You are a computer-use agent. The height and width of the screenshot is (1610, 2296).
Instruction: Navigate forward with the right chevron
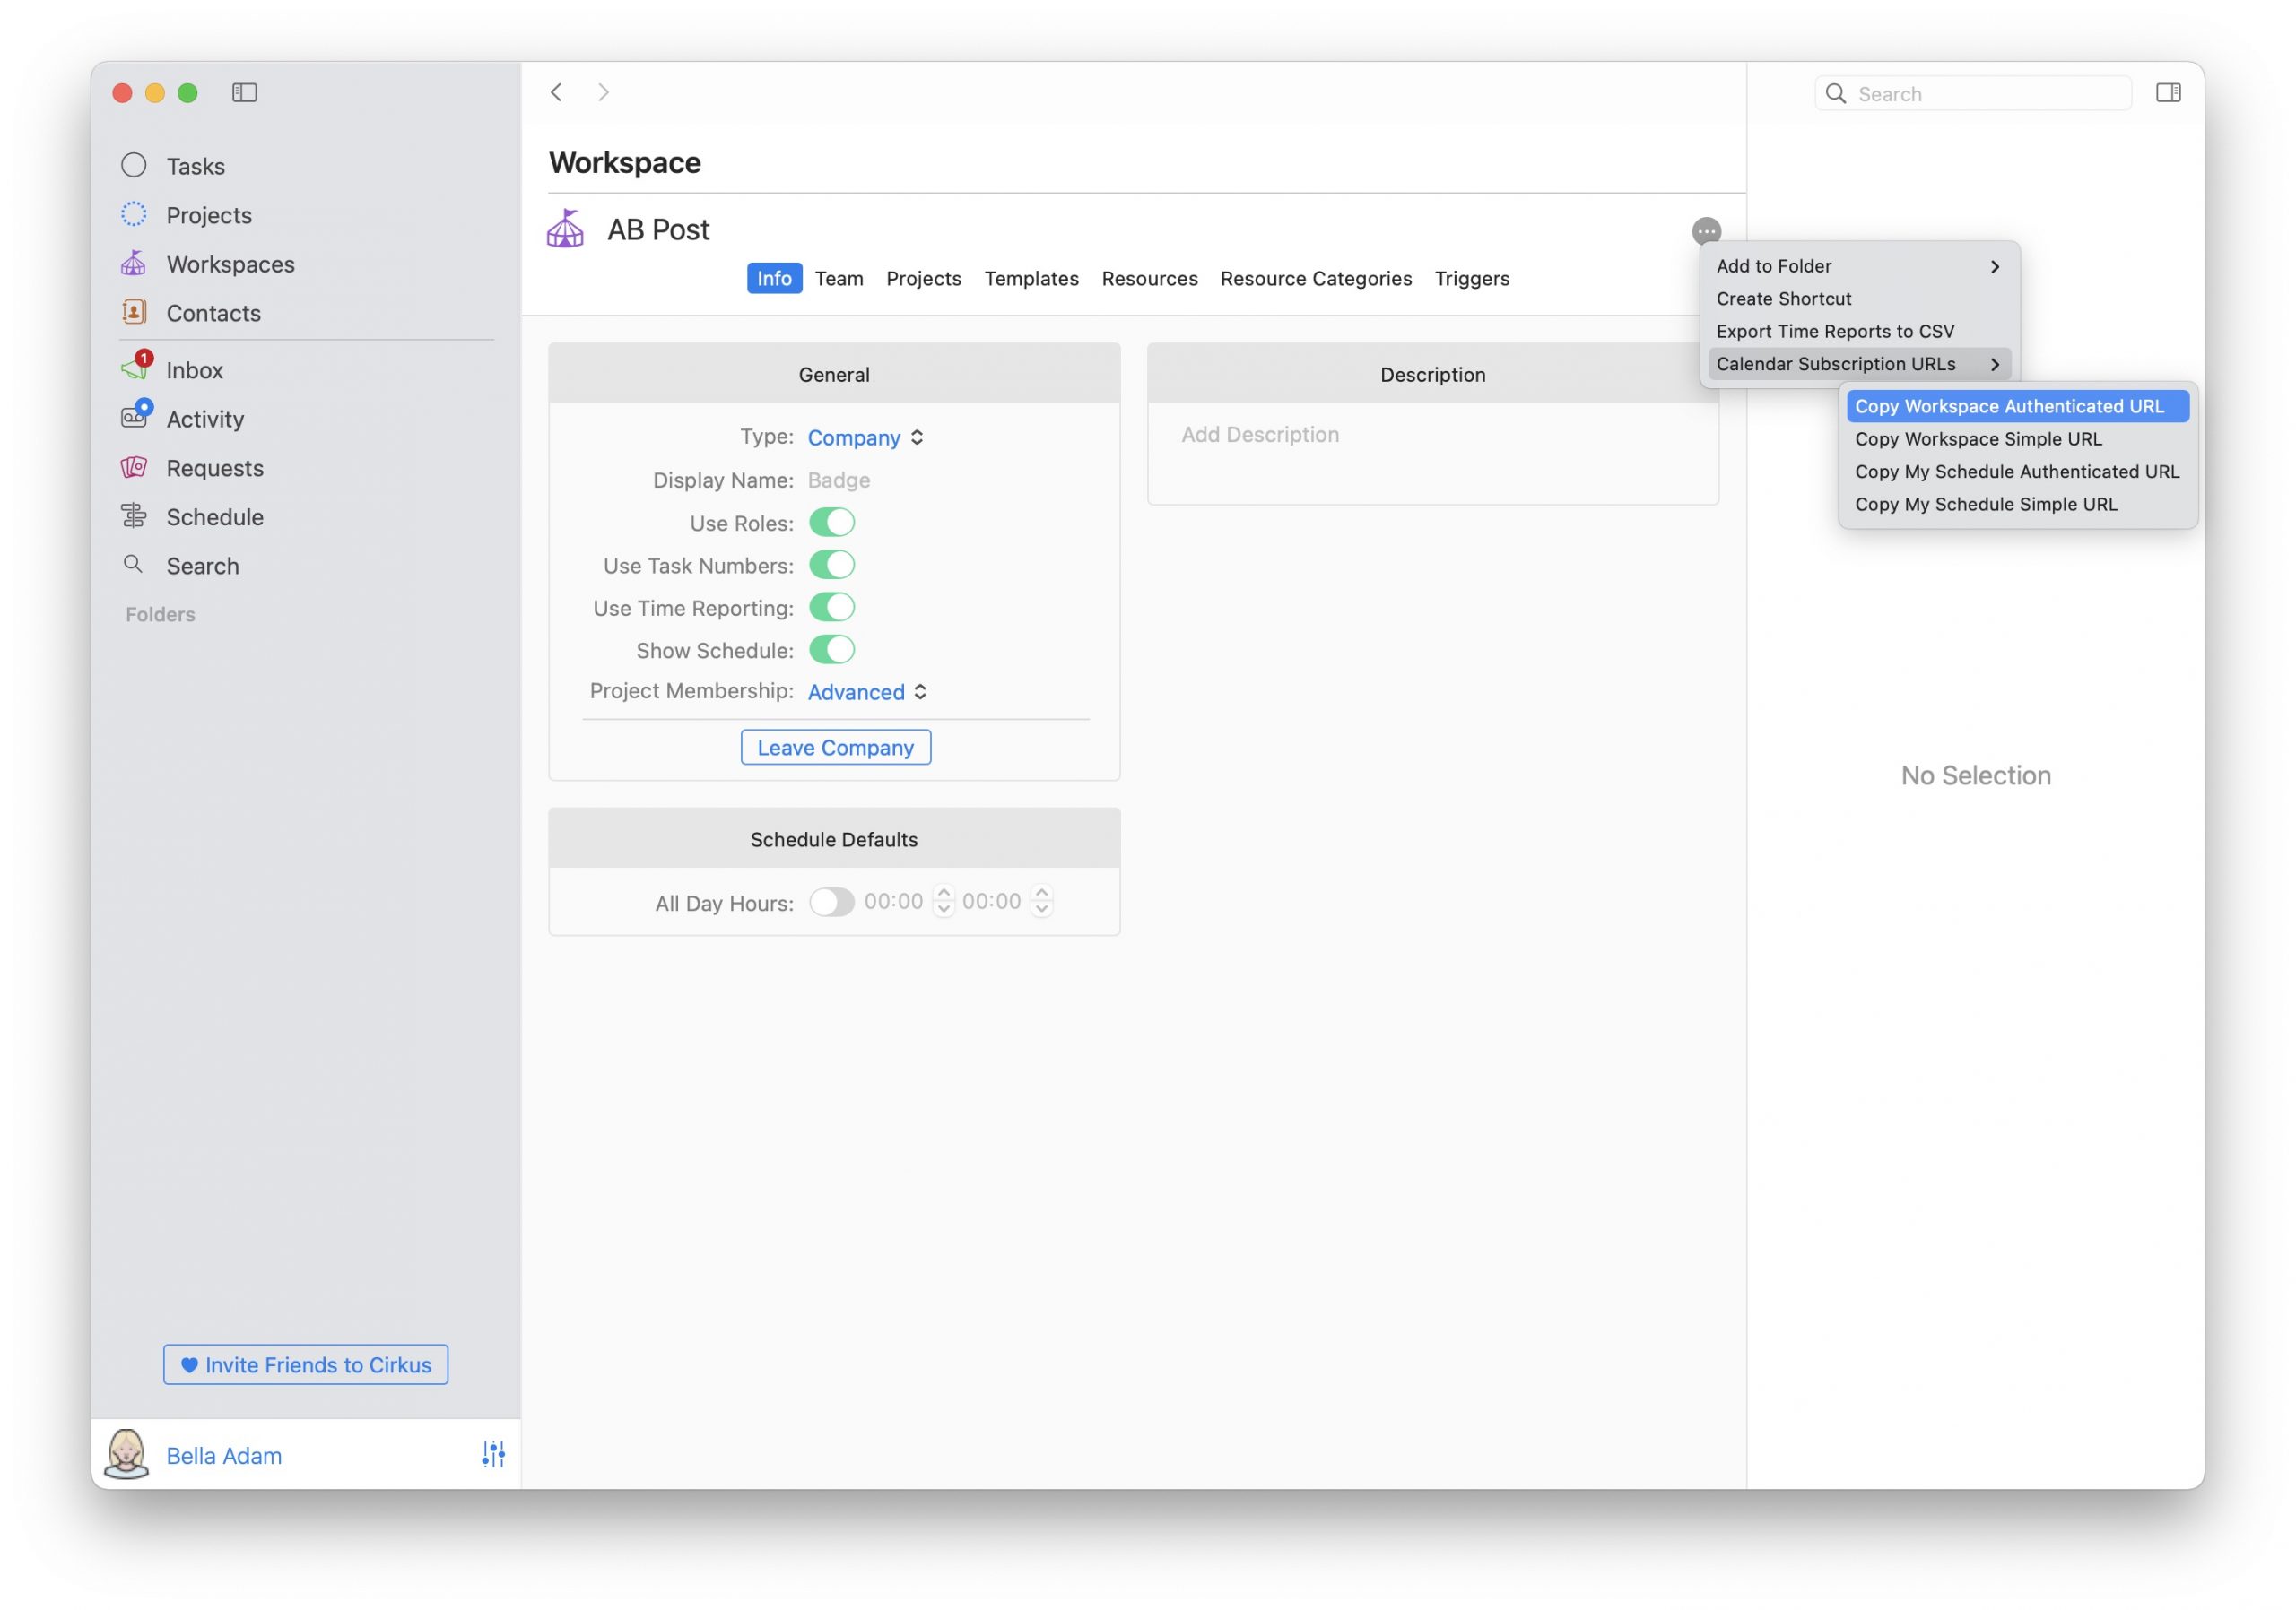coord(603,93)
